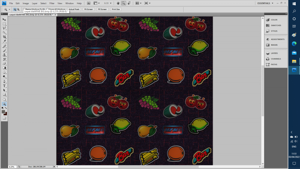Select the Polygonal Lasso tool
This screenshot has height=169, width=300.
pos(4,28)
